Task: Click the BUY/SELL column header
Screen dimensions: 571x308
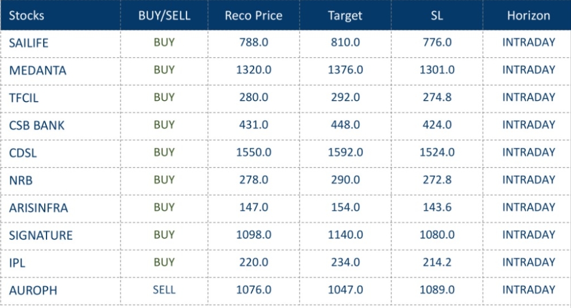Action: [x=164, y=15]
